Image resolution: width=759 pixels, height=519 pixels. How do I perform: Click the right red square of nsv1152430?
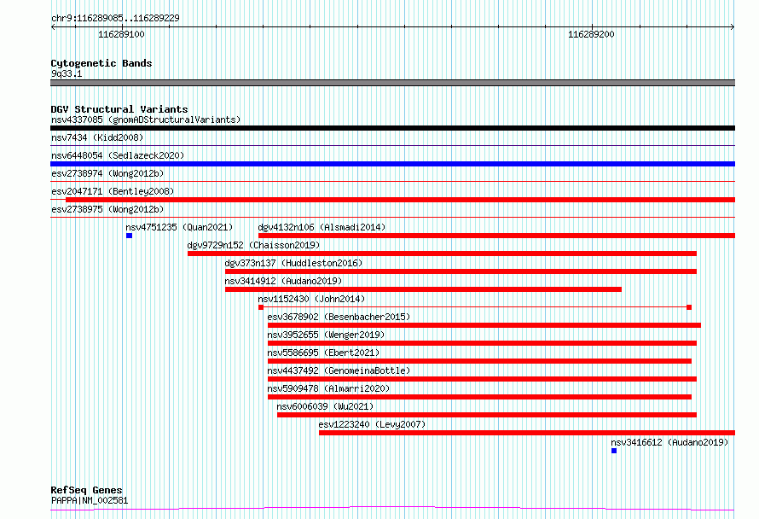(689, 307)
